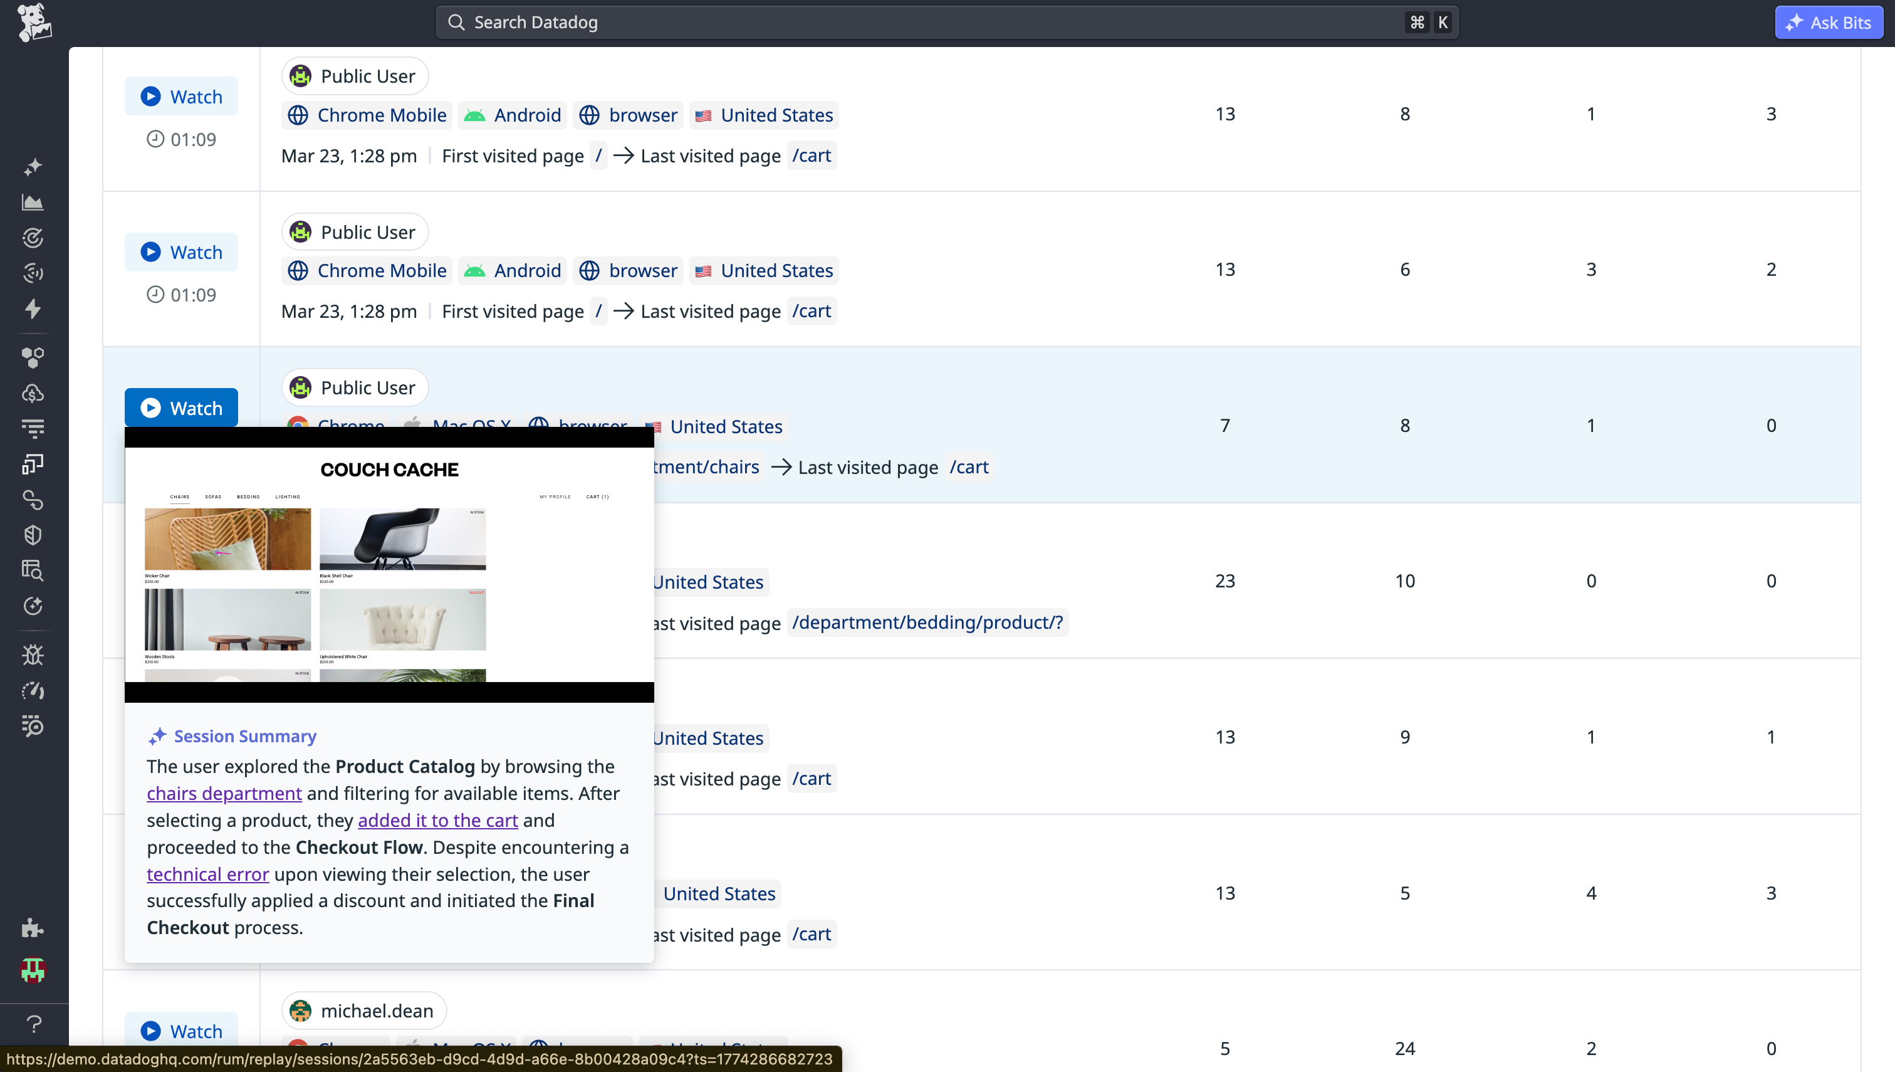Open the Security shield icon
Image resolution: width=1895 pixels, height=1072 pixels.
pos(33,535)
